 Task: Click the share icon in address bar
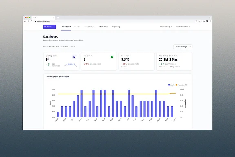(x=197, y=21)
